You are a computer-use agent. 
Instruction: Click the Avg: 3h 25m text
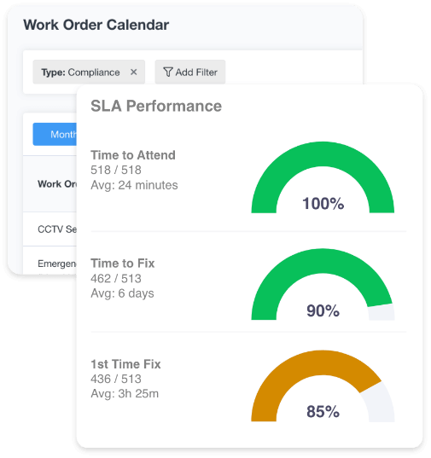pos(125,394)
